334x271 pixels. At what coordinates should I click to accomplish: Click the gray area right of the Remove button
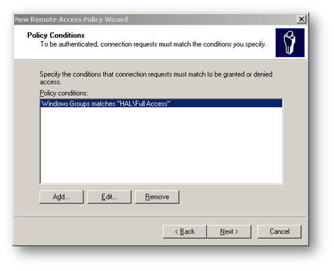[231, 197]
